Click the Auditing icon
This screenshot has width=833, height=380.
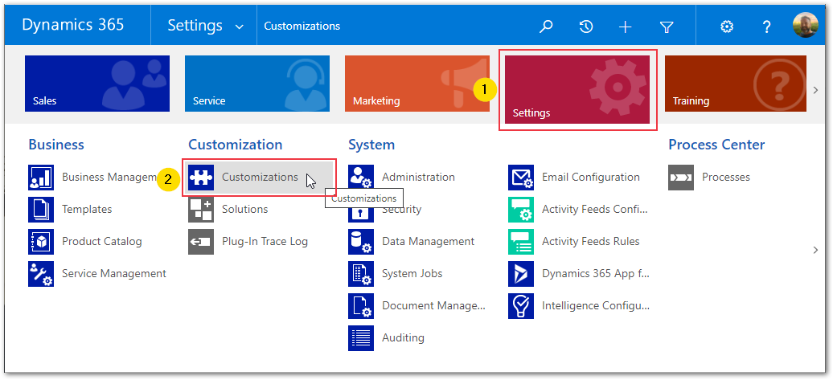coord(361,338)
